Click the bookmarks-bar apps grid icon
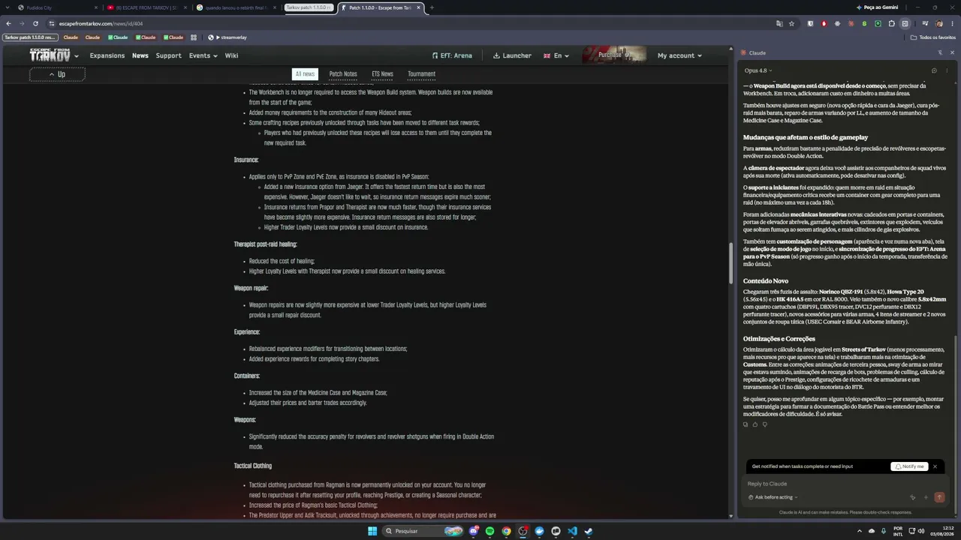Viewport: 961px width, 540px height. click(x=193, y=37)
